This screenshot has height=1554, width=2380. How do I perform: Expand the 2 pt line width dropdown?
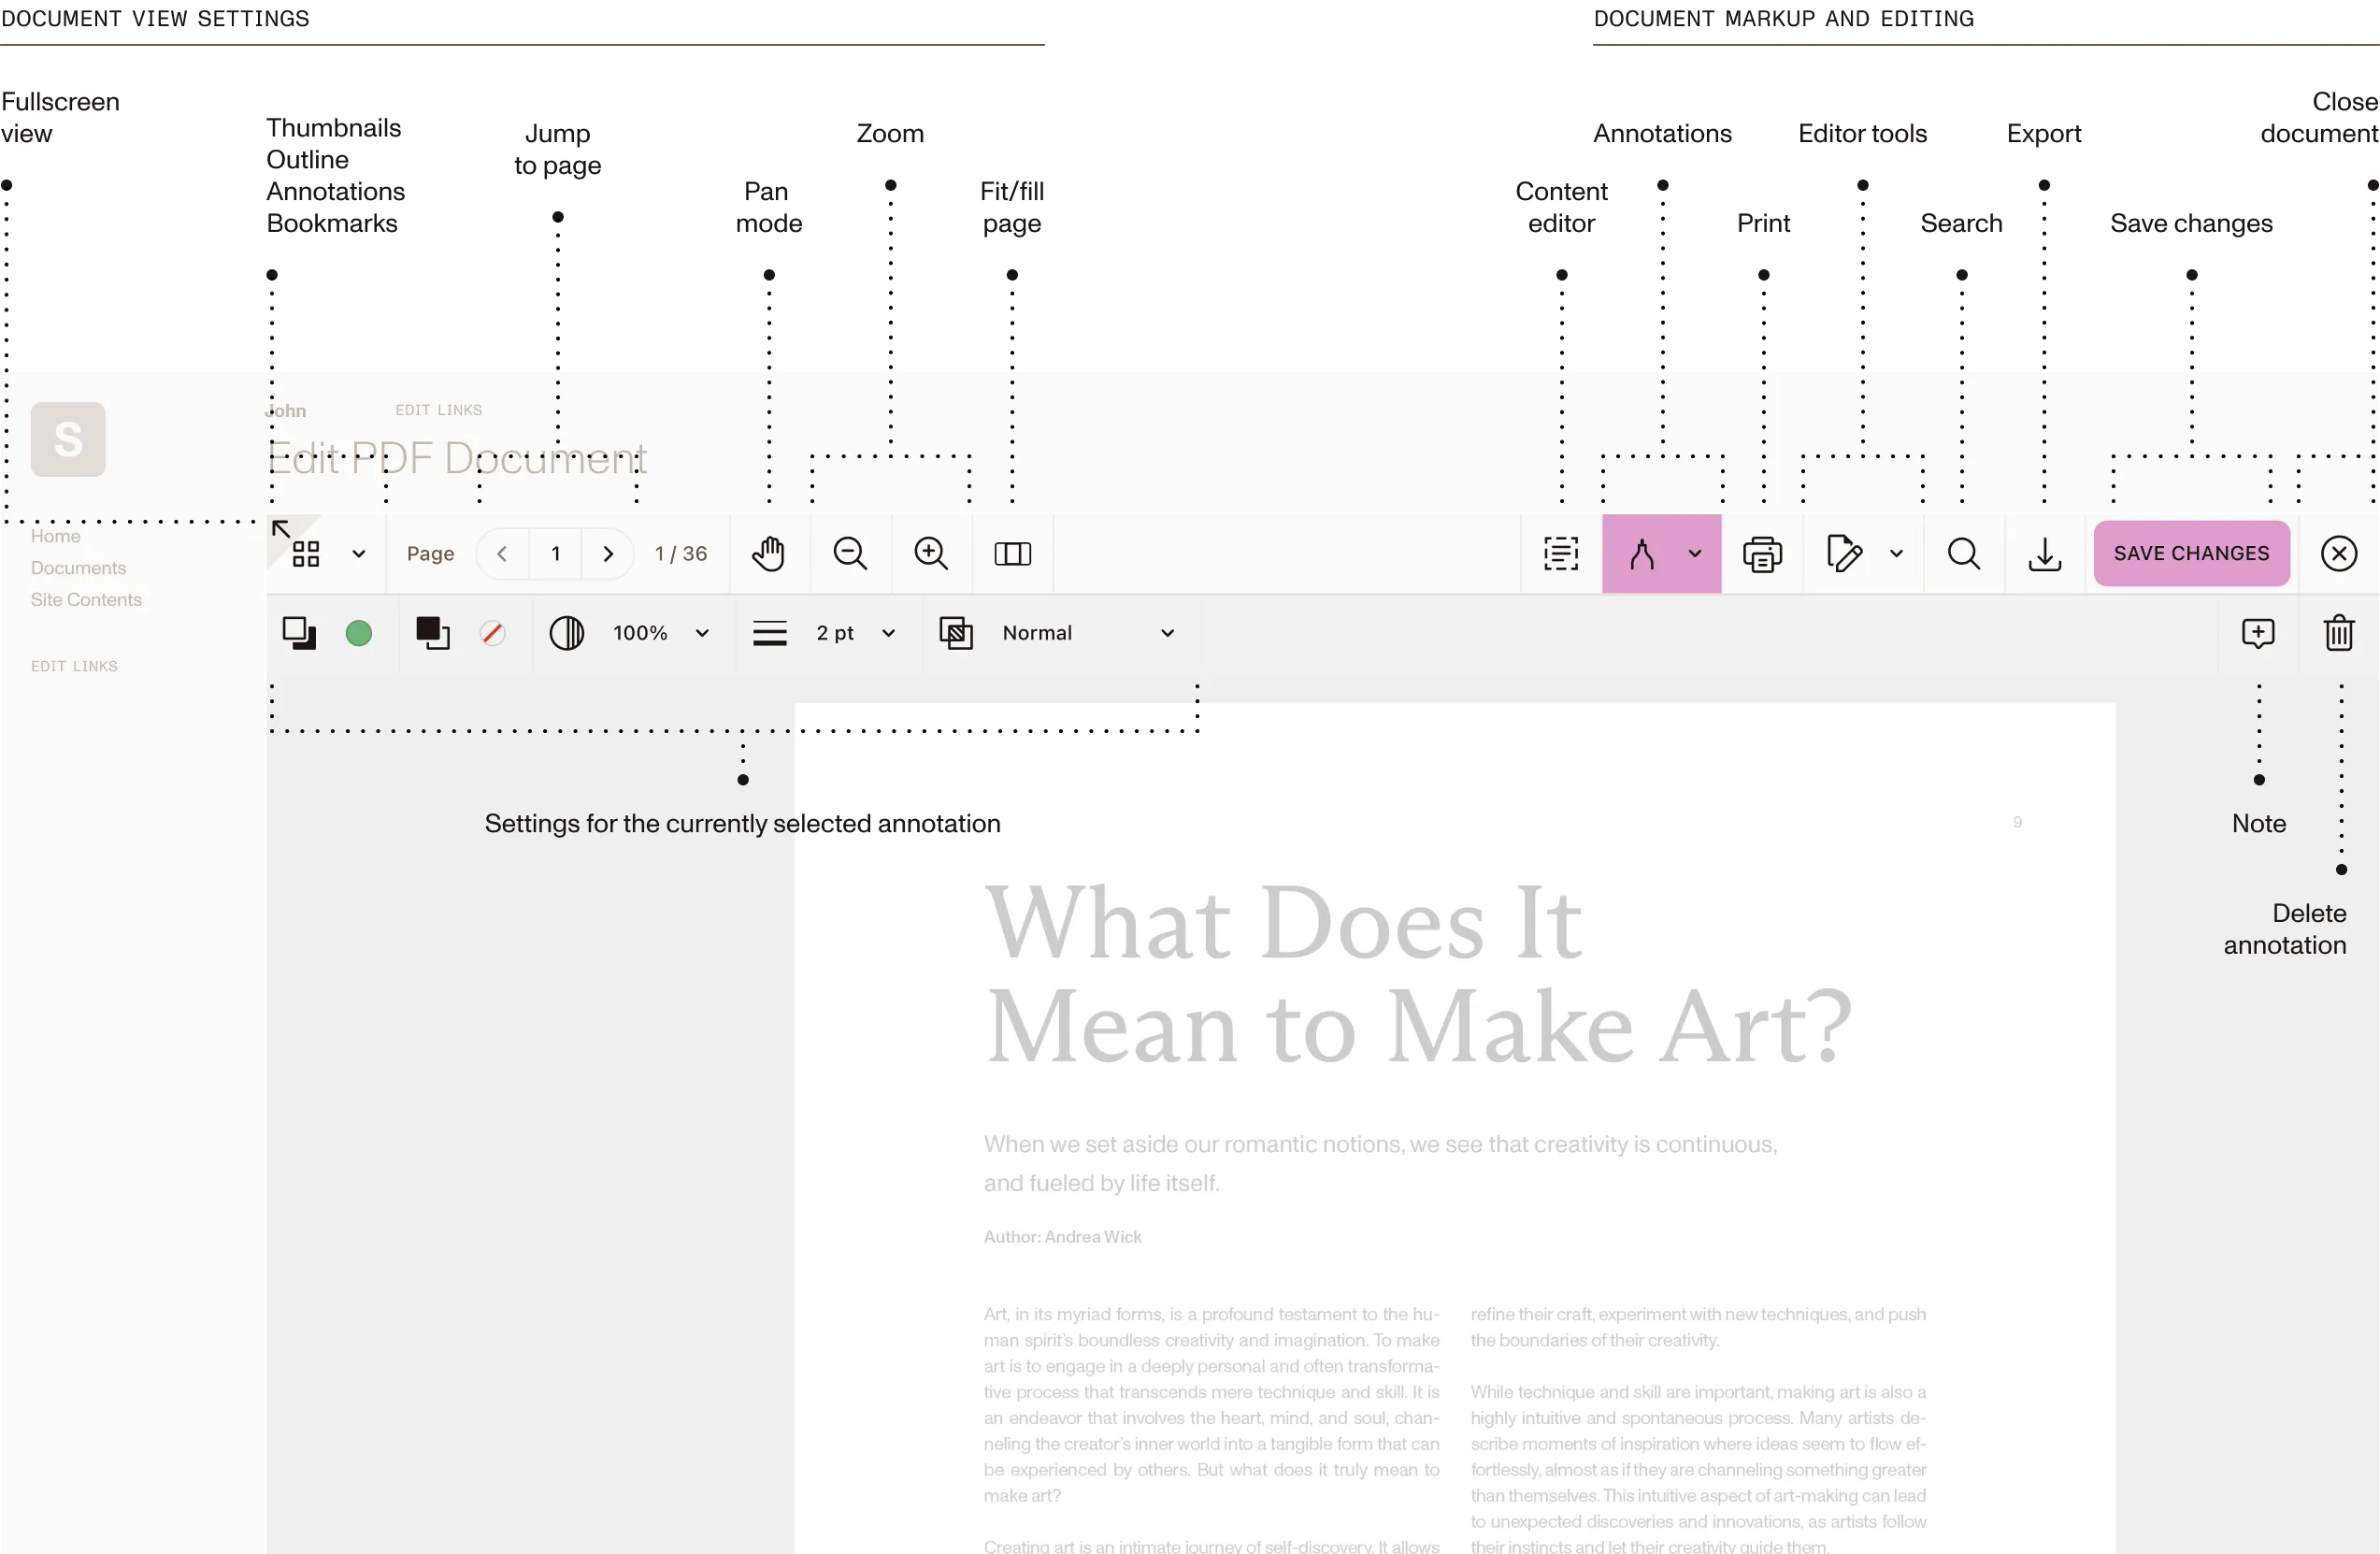(888, 632)
